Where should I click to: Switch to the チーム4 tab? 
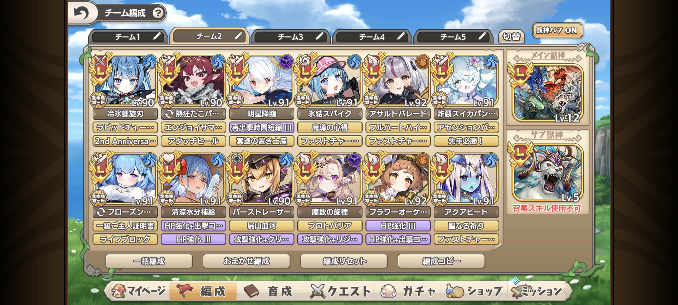pos(372,36)
